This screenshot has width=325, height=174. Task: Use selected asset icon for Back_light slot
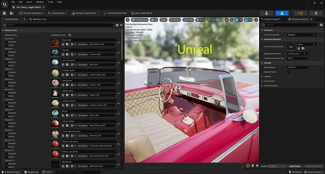pyautogui.click(x=63, y=44)
